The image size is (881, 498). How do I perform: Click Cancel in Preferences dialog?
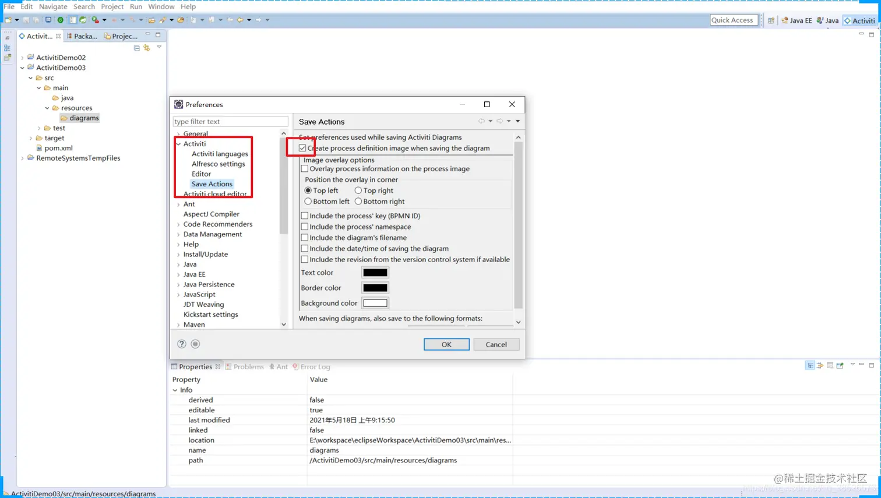click(496, 344)
